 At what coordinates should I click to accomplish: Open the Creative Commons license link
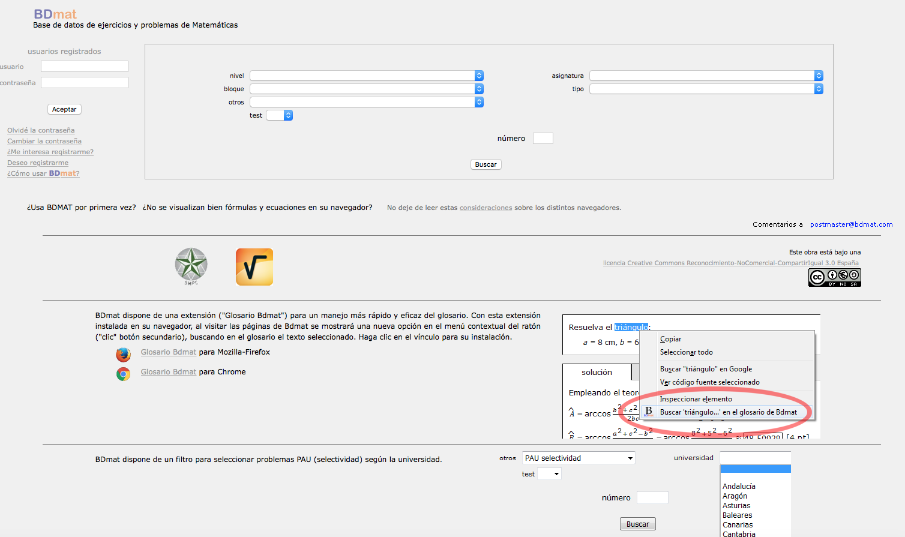coord(731,263)
